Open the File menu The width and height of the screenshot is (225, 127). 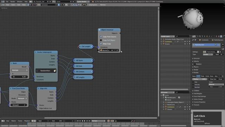point(7,1)
